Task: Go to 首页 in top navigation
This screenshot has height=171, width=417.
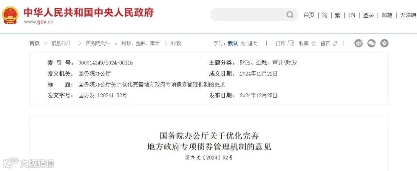Action: click(309, 15)
